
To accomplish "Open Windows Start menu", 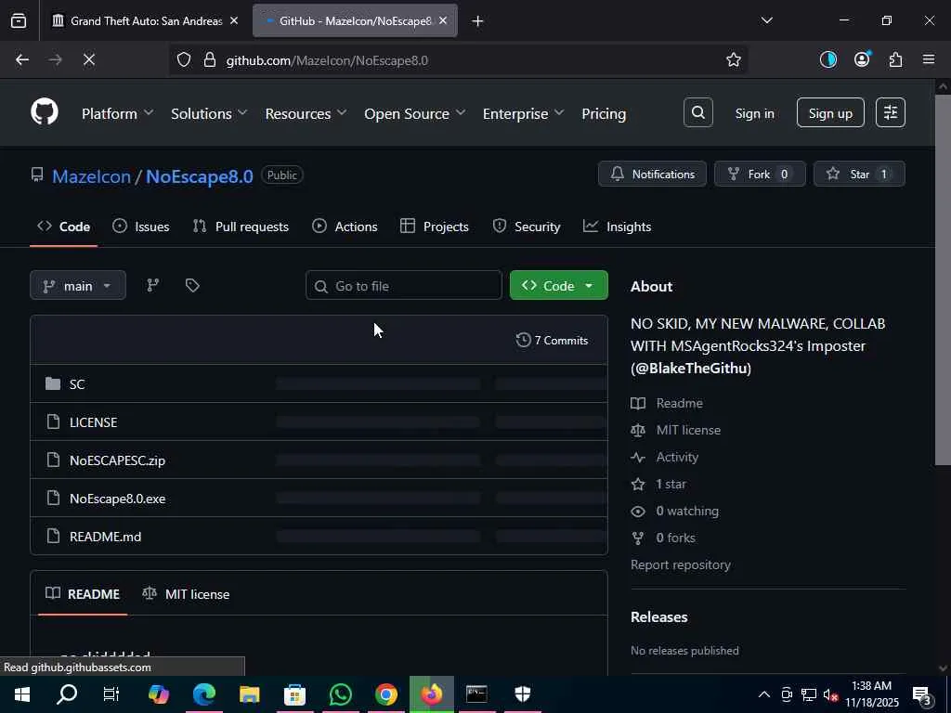I will click(22, 694).
